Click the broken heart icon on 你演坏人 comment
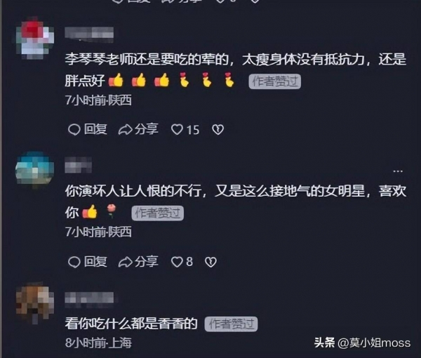 210,262
